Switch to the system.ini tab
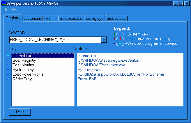Image resolution: width=191 pixels, height=123 pixels. pos(32,19)
